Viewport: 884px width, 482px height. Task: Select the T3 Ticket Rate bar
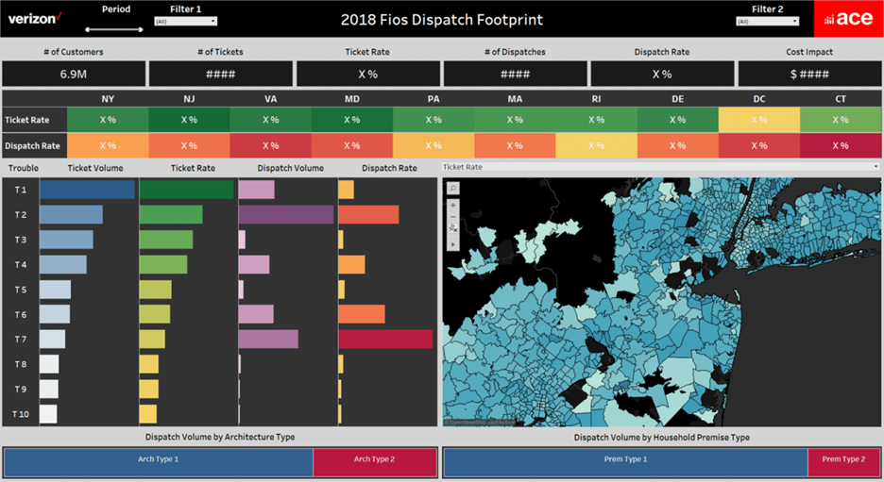tap(166, 240)
